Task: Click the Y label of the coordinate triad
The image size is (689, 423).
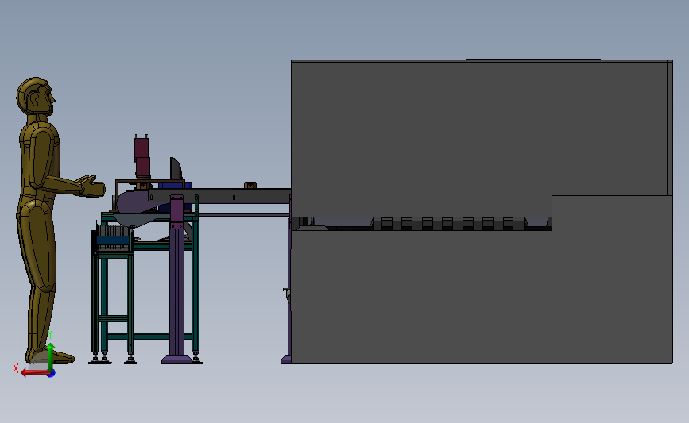Action: (49, 335)
